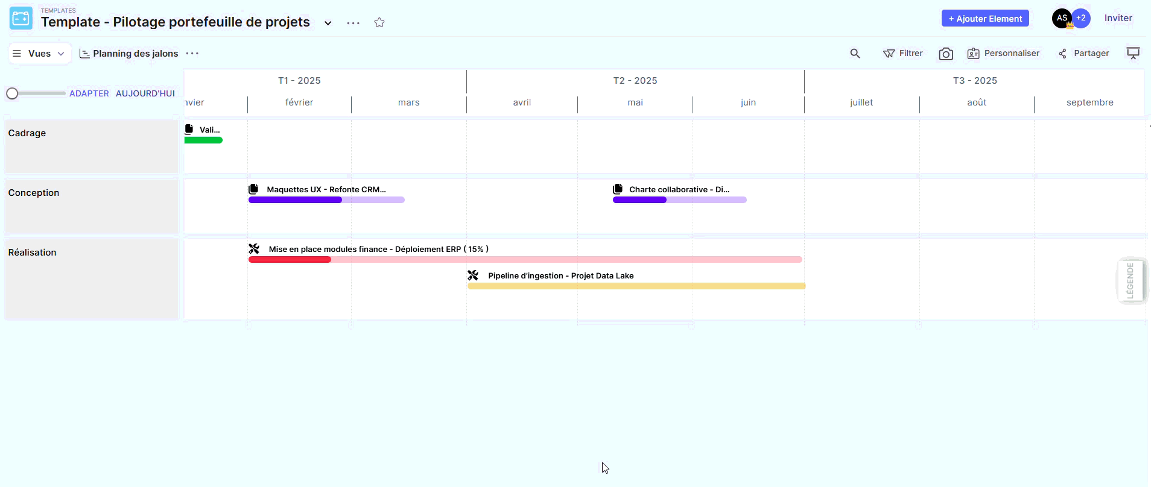Expand the template title chevron

328,23
